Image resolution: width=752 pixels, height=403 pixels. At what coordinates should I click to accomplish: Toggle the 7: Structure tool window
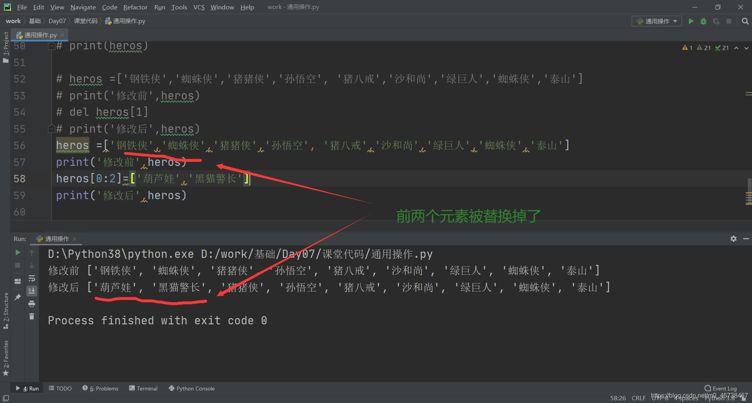(5, 311)
